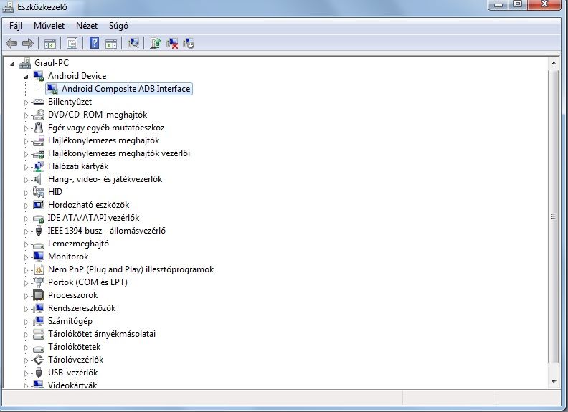Screen dimensions: 568x412
Task: Open the Properties toolbar icon
Action: tap(72, 44)
